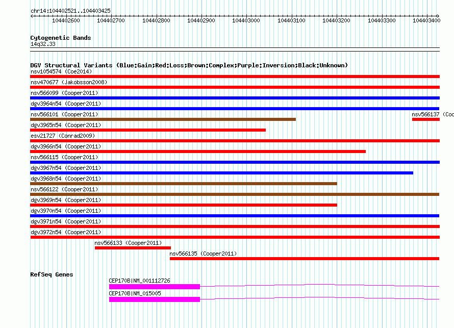
Task: Open dgv3968n54 (Cooper2011) label
Action: click(66, 179)
